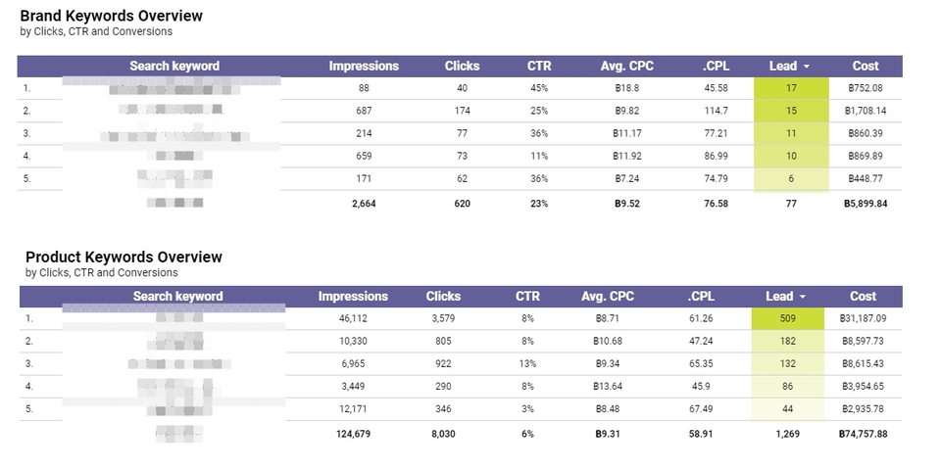Click Clicks header in Product table
Viewport: 941px width, 470px height.
click(x=443, y=296)
